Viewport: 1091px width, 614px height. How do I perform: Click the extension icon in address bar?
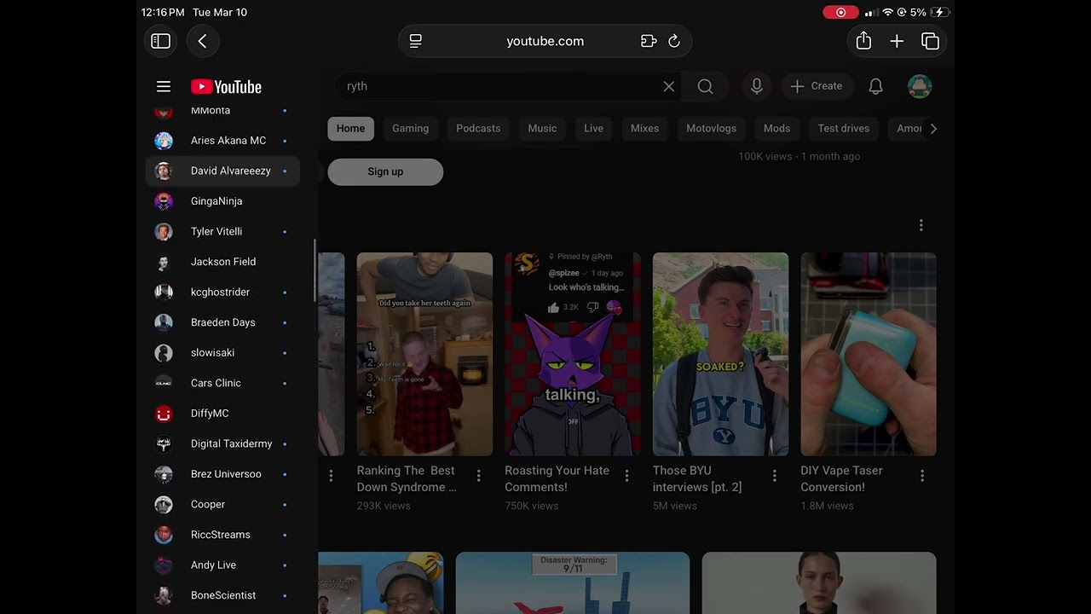pos(649,41)
